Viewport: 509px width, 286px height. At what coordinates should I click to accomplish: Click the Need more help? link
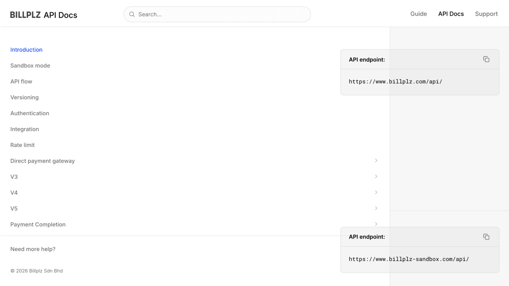pyautogui.click(x=33, y=249)
